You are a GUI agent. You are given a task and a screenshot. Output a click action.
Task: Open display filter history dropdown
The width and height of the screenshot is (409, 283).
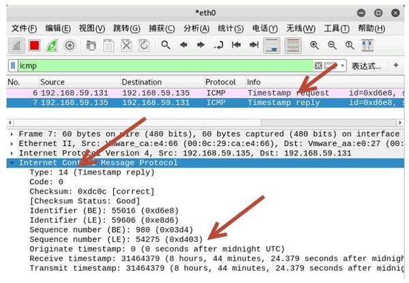point(342,65)
